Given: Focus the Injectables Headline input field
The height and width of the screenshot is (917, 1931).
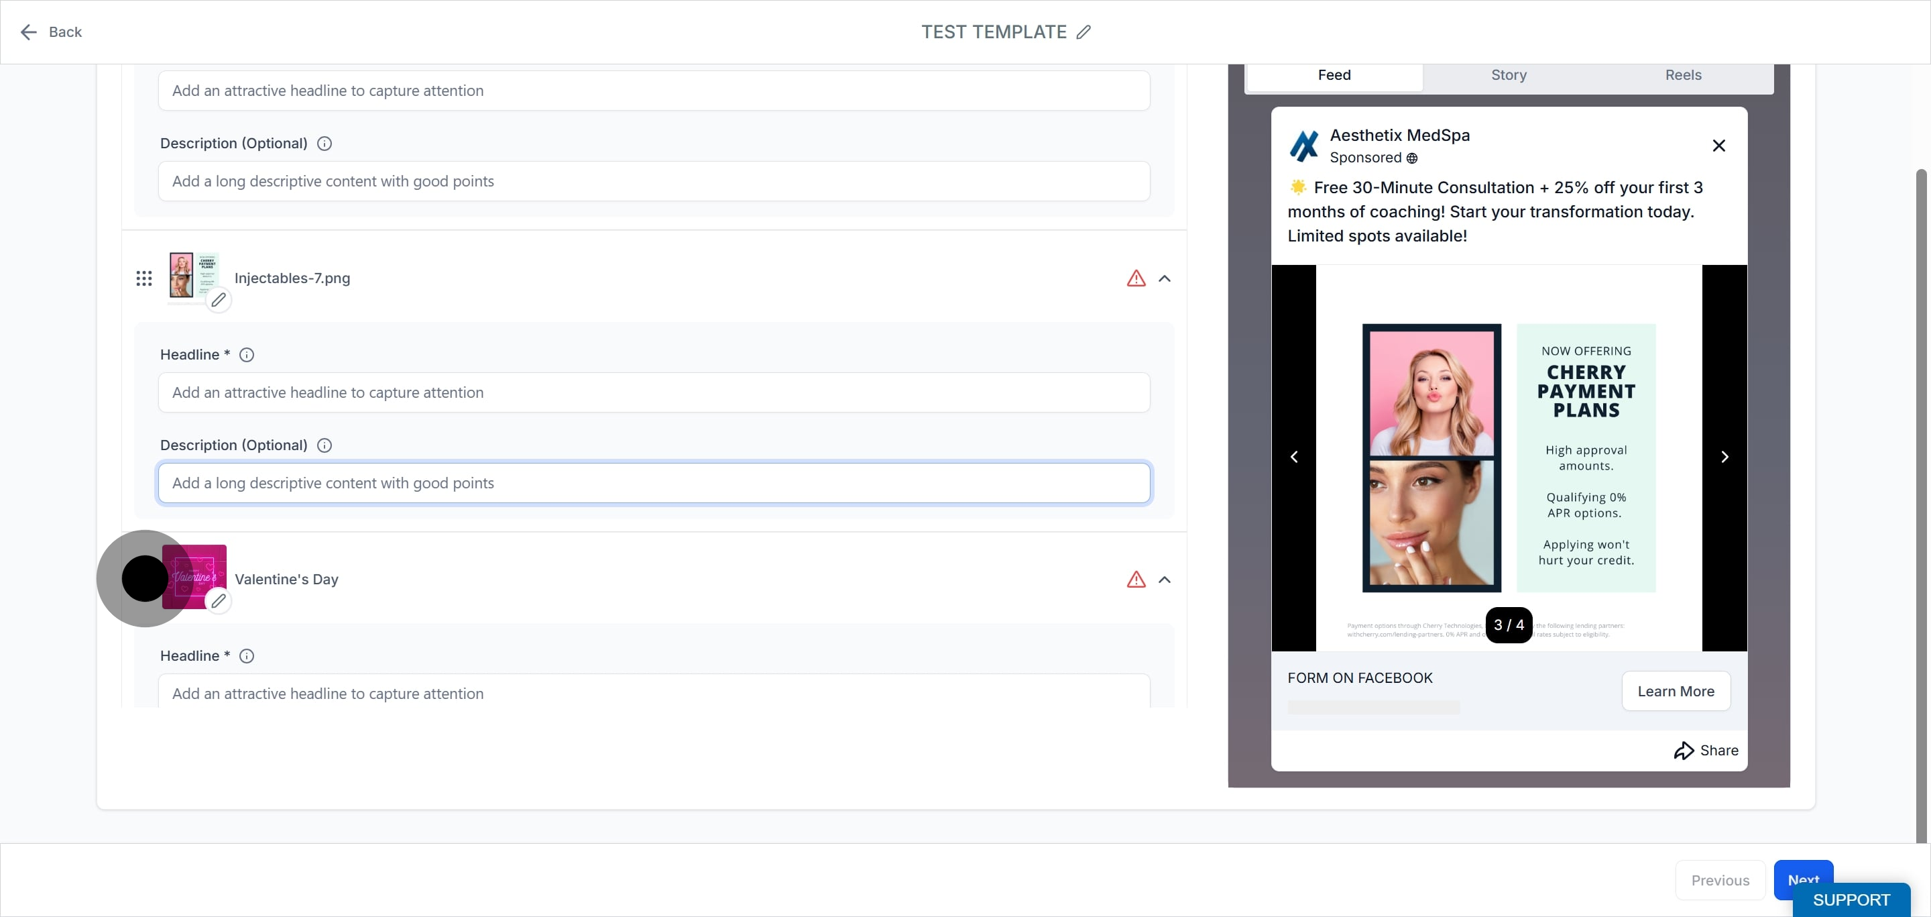Looking at the screenshot, I should pos(654,393).
